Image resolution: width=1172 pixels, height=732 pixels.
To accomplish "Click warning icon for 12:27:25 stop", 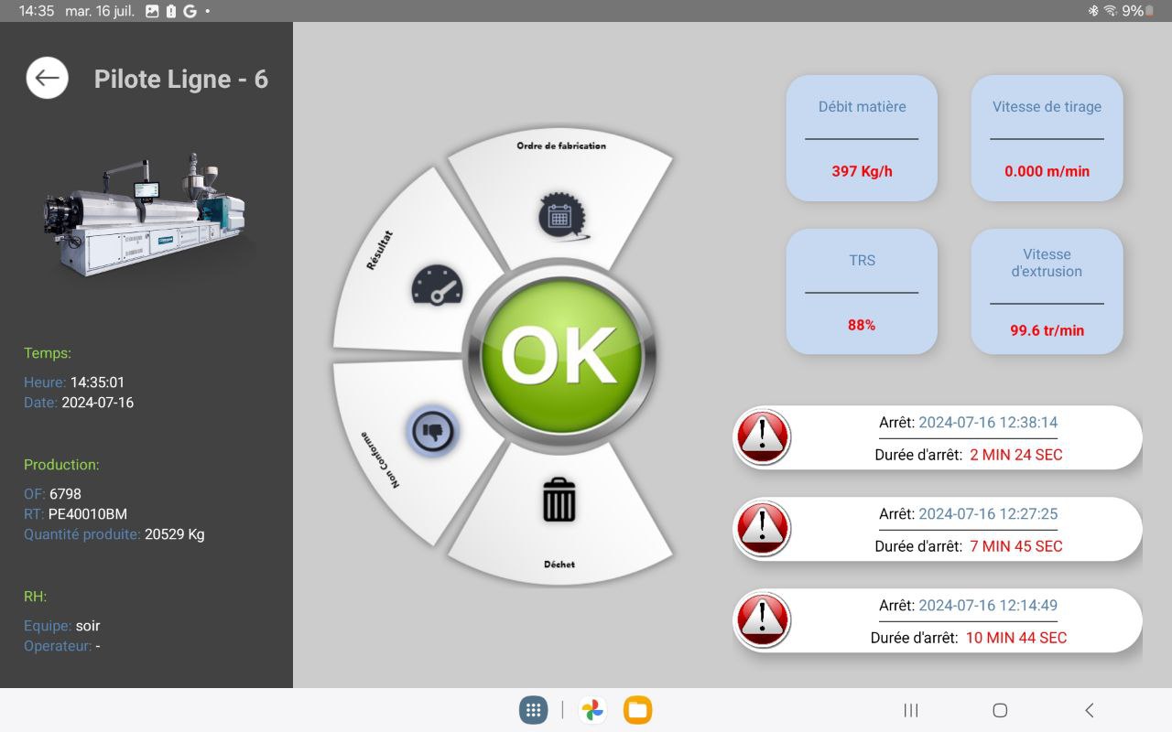I will click(x=762, y=529).
